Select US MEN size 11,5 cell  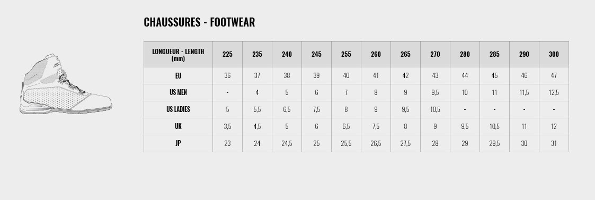(x=524, y=92)
